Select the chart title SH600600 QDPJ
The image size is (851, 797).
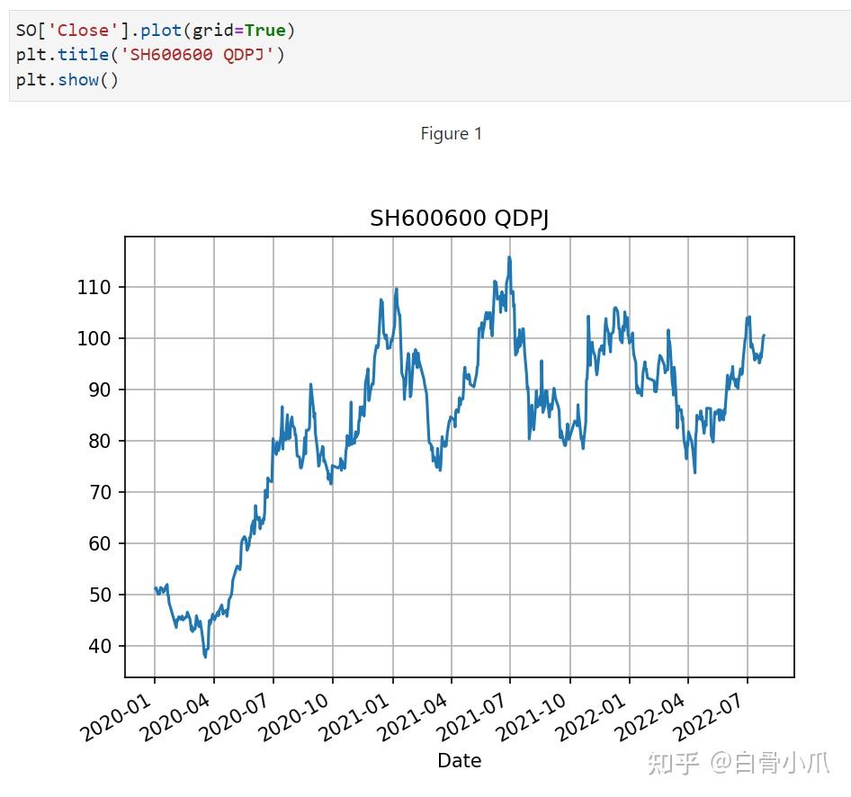[460, 217]
